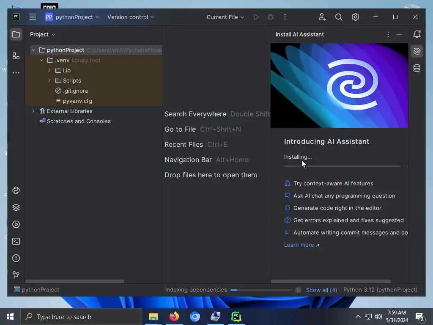Hide the Install AI Assistant panel

[x=399, y=34]
